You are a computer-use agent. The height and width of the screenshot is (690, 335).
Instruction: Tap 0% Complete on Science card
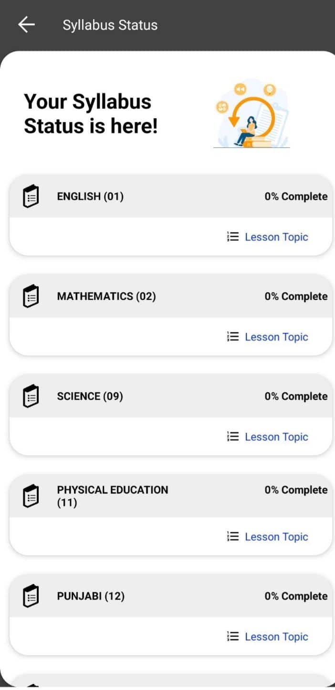tap(296, 396)
